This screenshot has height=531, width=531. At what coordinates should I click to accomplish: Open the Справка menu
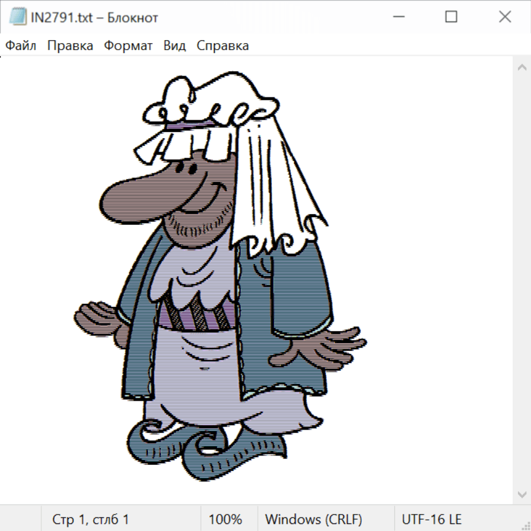[x=222, y=46]
